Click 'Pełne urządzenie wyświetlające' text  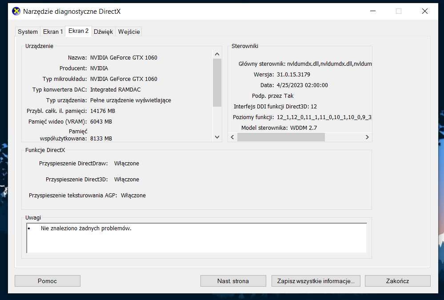coord(131,100)
